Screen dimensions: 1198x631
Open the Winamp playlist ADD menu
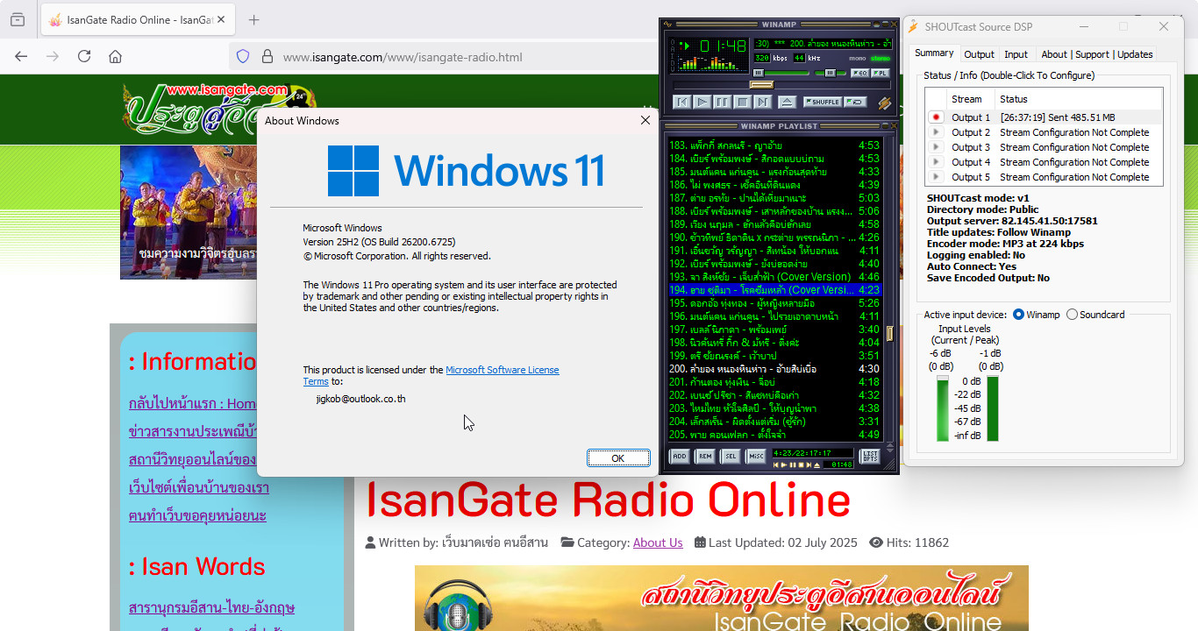click(680, 456)
